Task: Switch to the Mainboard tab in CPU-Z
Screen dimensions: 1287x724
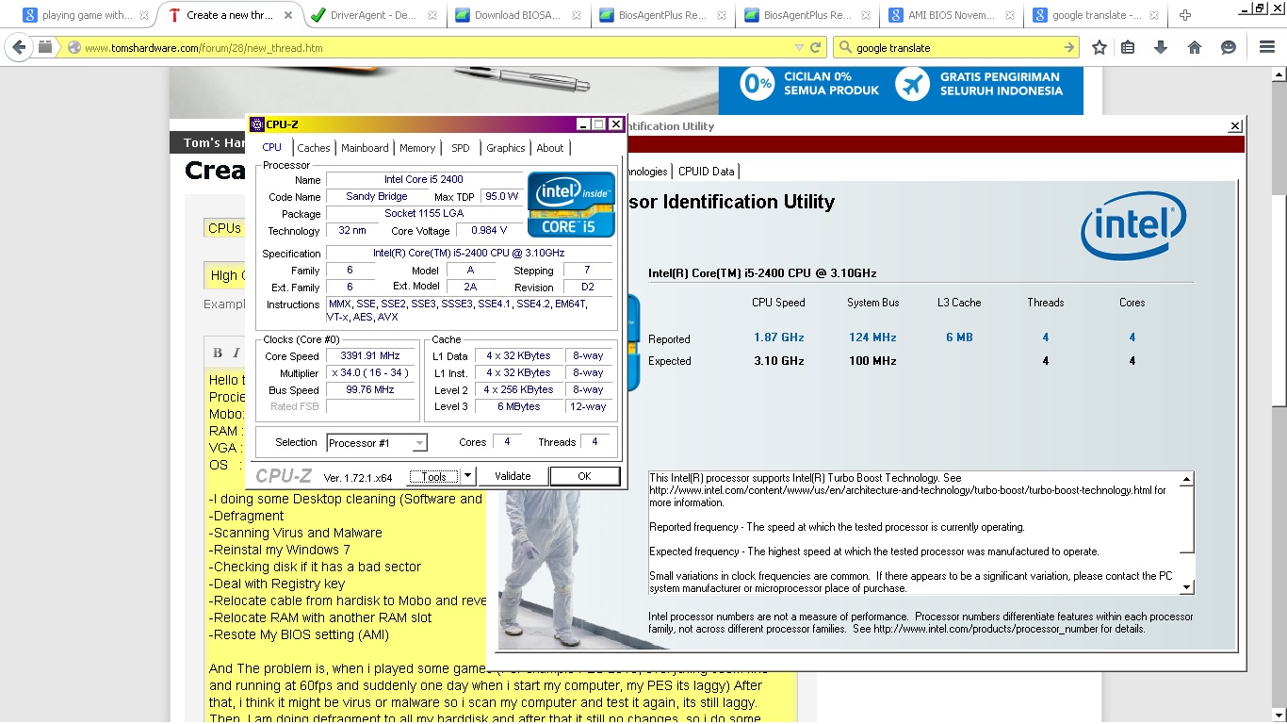Action: (365, 148)
